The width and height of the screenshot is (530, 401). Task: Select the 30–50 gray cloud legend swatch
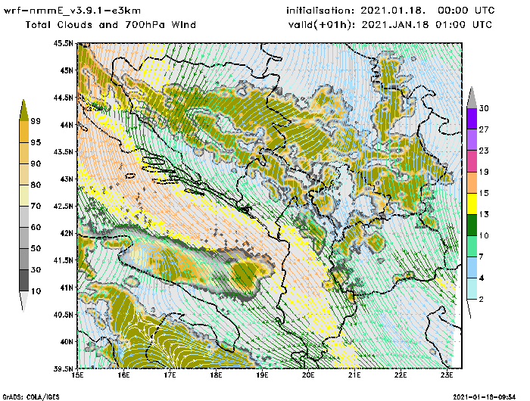[x=24, y=259]
